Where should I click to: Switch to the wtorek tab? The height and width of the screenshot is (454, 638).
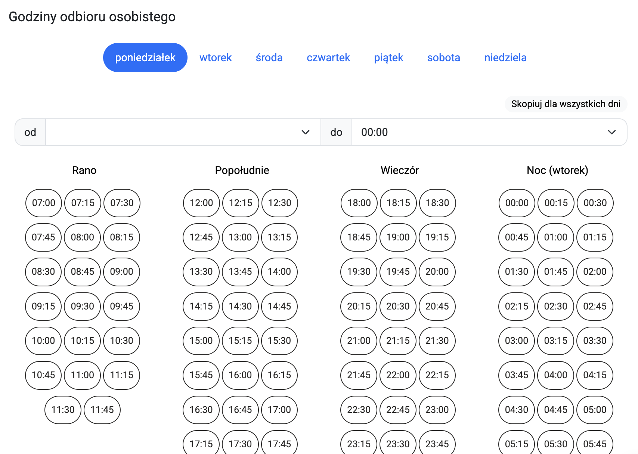point(216,57)
